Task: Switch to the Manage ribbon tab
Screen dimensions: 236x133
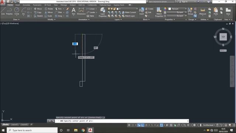Action: [x=64, y=5]
